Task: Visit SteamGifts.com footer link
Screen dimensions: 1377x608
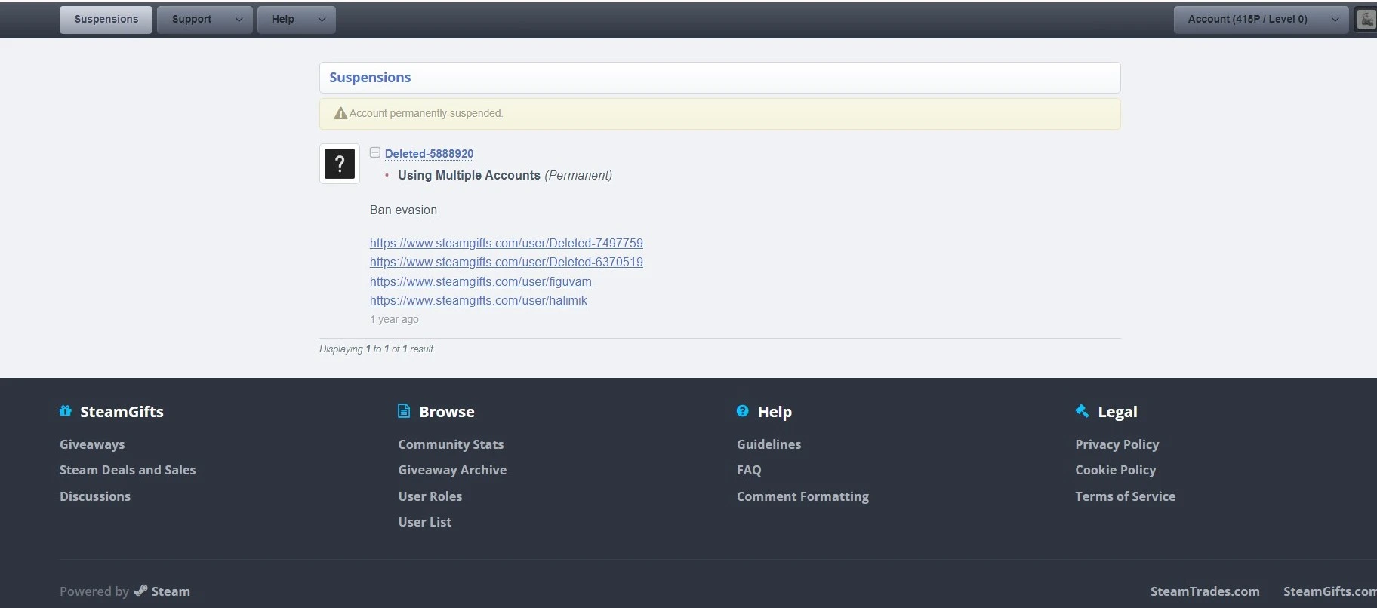Action: pyautogui.click(x=1330, y=591)
